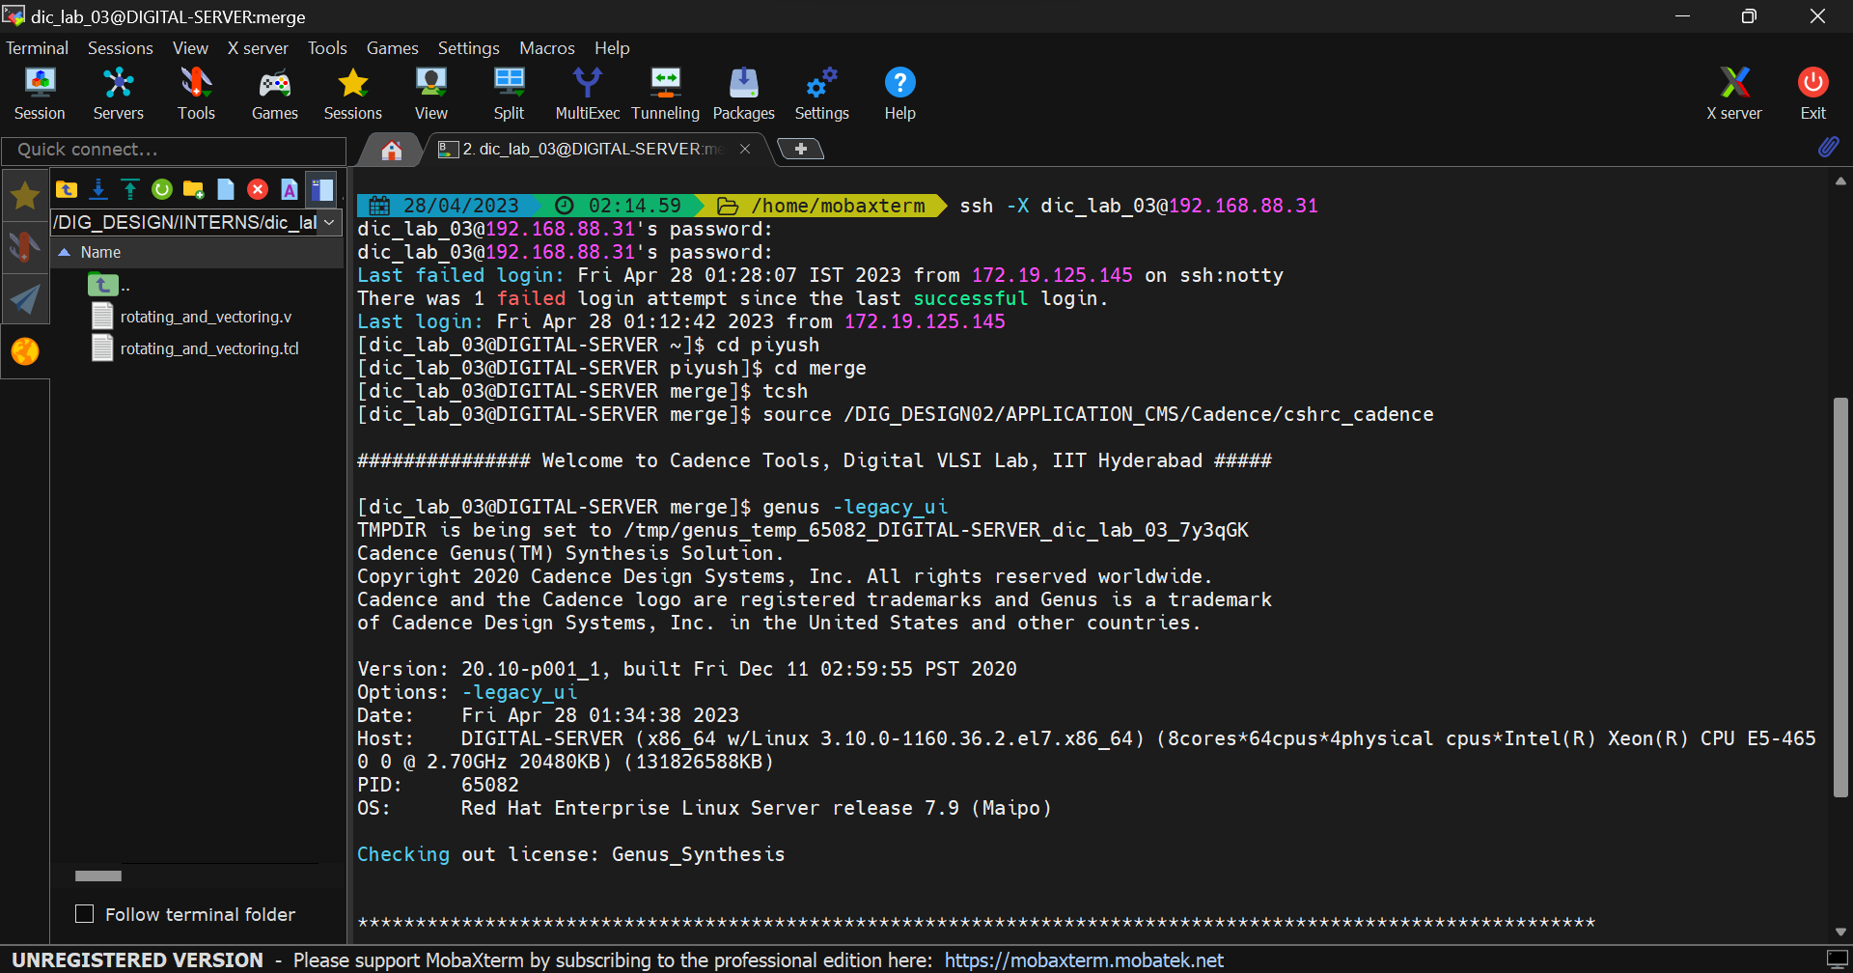Viewport: 1853px width, 973px height.
Task: Create a new folder in SFTP panel
Action: pos(193,189)
